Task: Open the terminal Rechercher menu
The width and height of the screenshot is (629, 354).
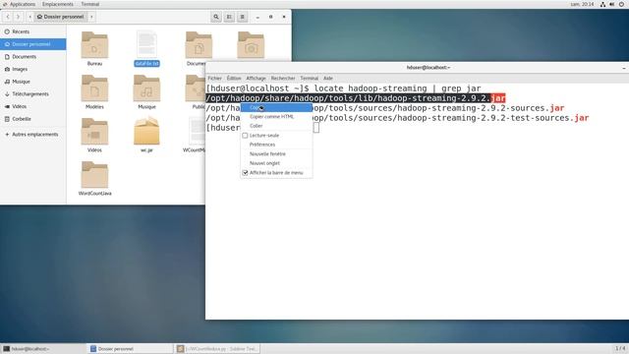Action: coord(283,79)
